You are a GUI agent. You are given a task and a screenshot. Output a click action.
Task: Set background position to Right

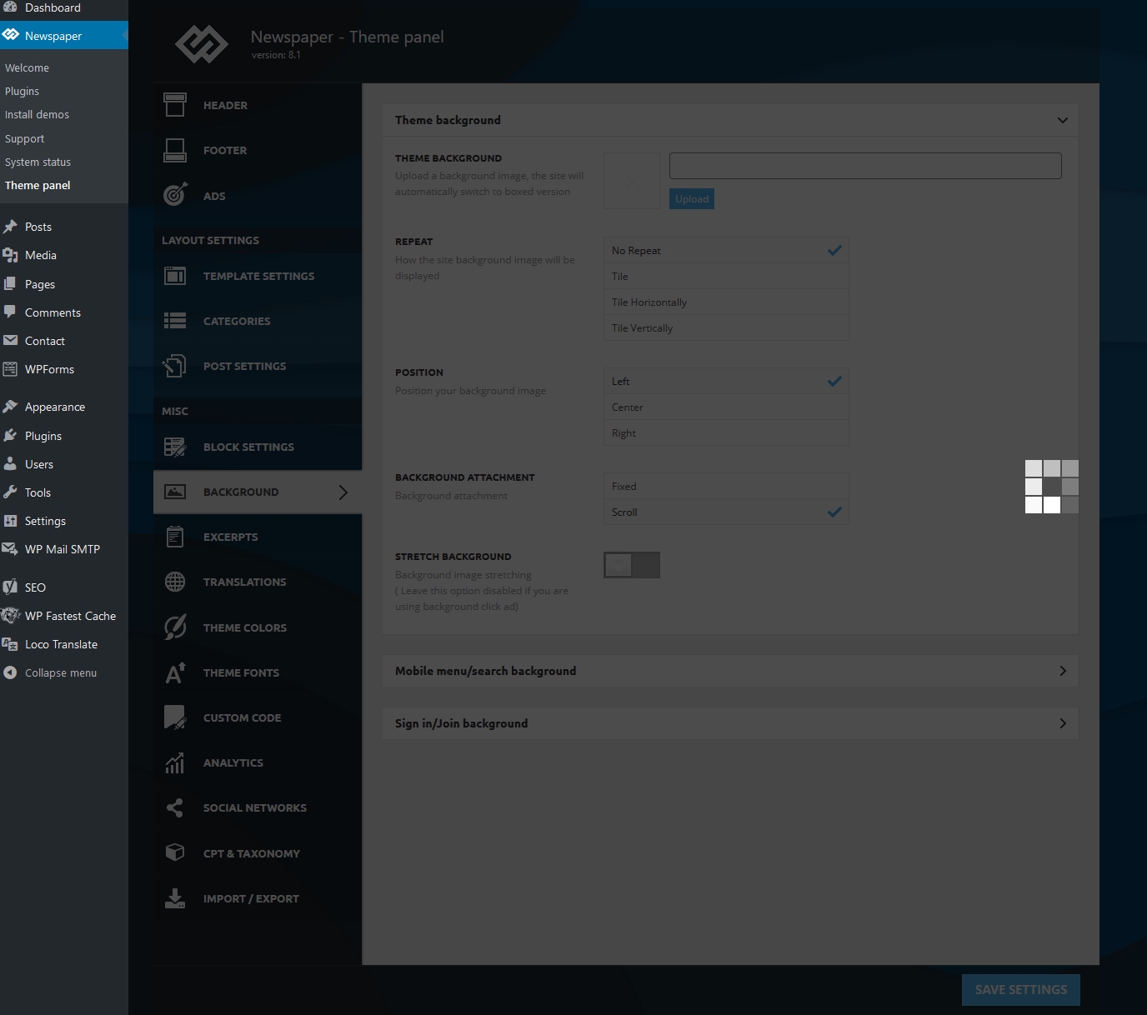pyautogui.click(x=726, y=432)
